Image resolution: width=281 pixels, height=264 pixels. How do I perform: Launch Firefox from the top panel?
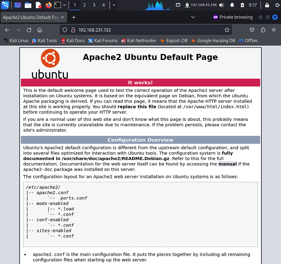[48, 5]
